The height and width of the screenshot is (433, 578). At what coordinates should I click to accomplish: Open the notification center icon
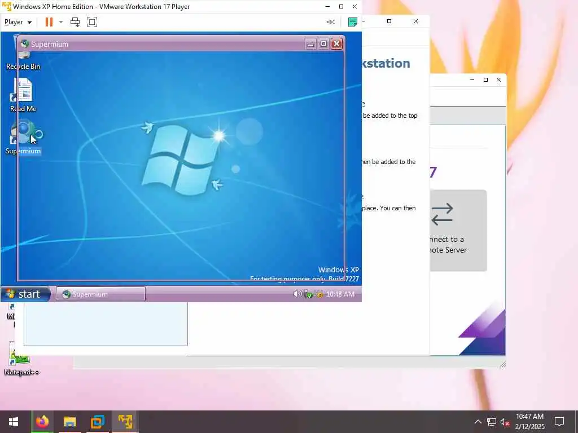(x=559, y=422)
